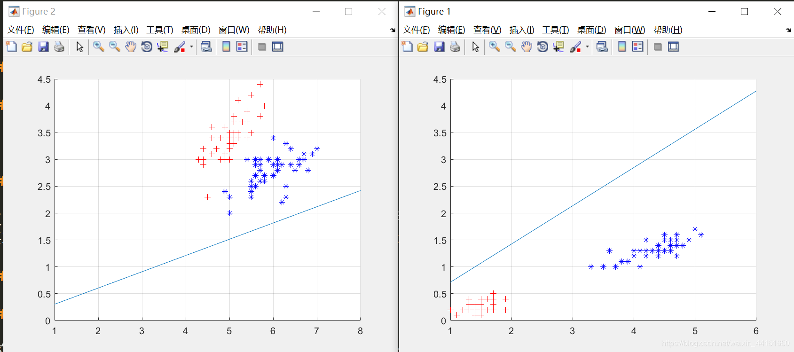This screenshot has width=794, height=352.
Task: Open 插入(I) menu in Figure 2
Action: tap(126, 30)
